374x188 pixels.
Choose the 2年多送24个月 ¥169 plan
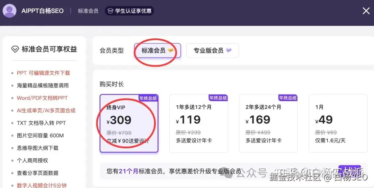(268, 123)
